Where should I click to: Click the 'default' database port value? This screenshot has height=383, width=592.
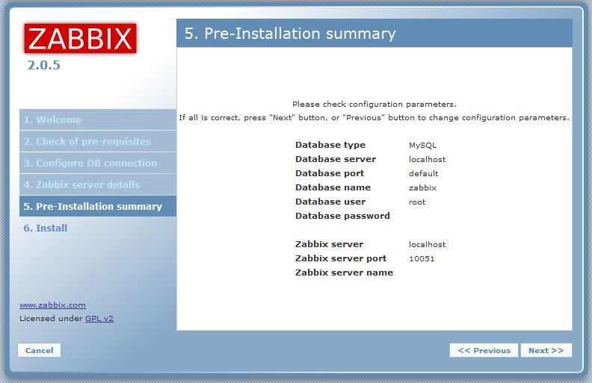tap(423, 173)
